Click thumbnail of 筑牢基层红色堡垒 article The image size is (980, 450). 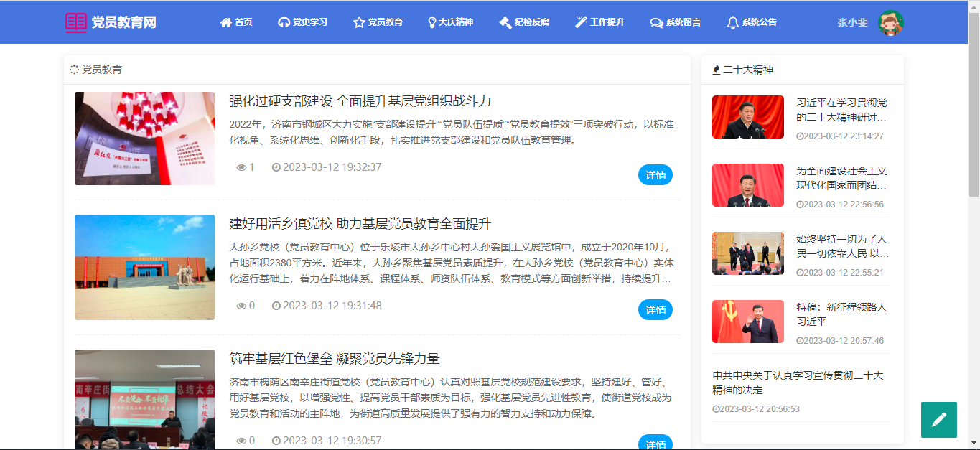[x=144, y=400]
